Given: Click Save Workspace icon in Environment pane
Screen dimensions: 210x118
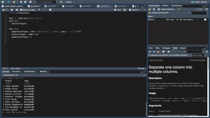Looking at the screenshot, I should 154,9.
